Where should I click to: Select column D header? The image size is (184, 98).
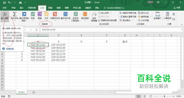point(58,35)
